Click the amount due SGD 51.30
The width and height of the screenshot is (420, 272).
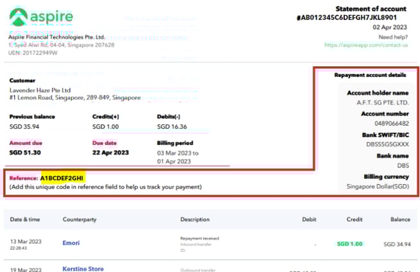(x=25, y=153)
